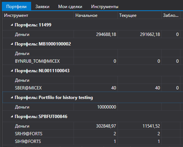This screenshot has height=147, width=183.
Task: Open the Инструменты tab
Action: pyautogui.click(x=105, y=7)
